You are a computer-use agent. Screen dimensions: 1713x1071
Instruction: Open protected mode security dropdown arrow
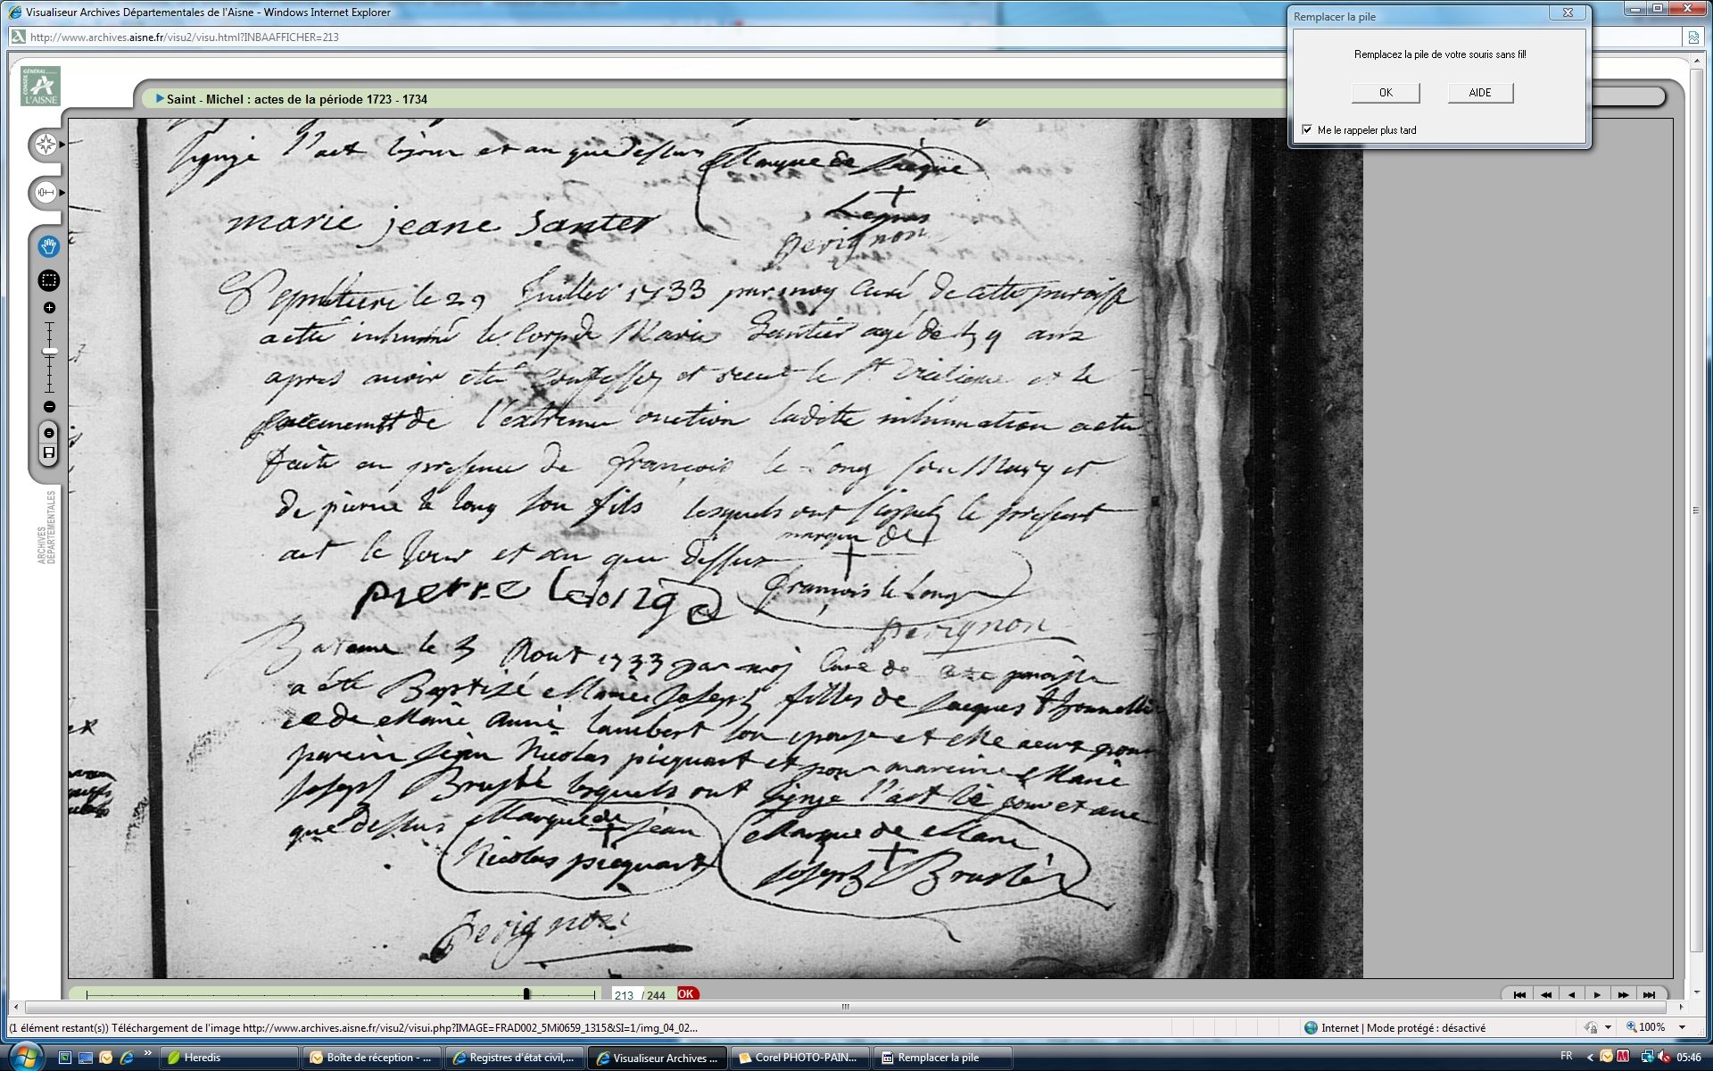pyautogui.click(x=1608, y=1027)
